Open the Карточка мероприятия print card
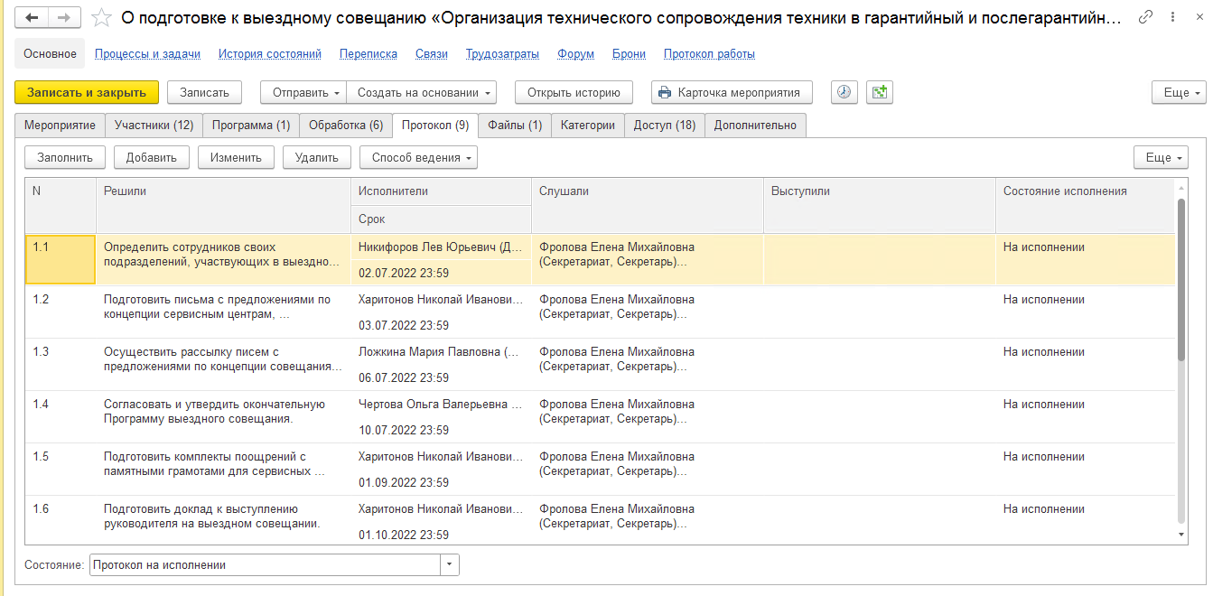The width and height of the screenshot is (1213, 596). click(732, 92)
